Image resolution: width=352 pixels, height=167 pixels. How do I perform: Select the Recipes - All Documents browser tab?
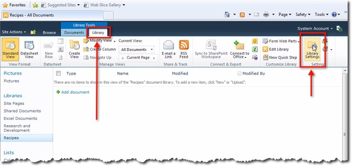click(52, 15)
